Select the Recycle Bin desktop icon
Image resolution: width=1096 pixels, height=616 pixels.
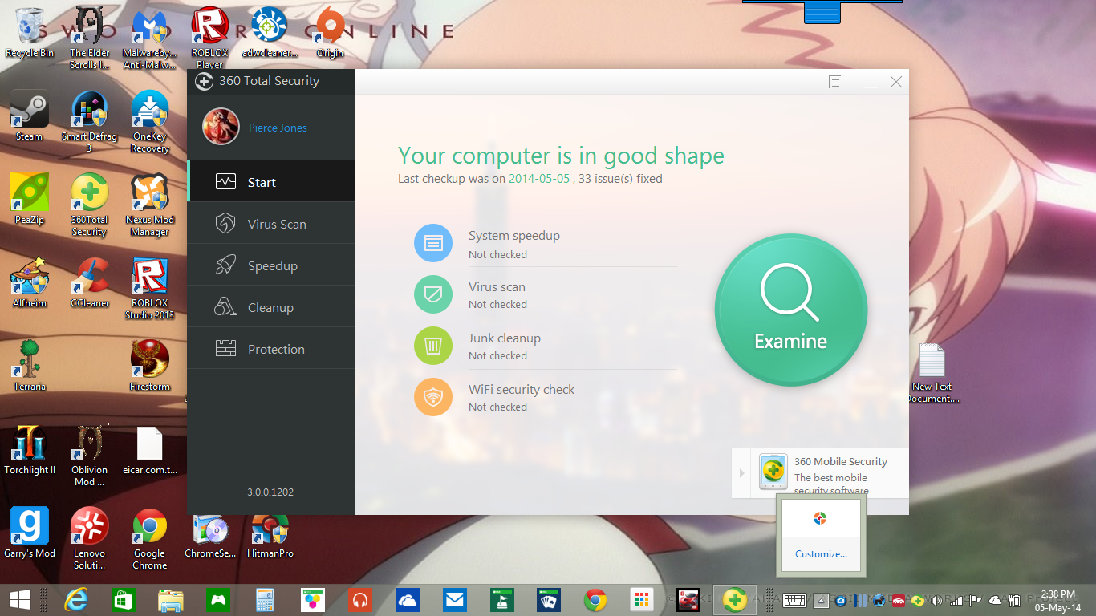point(30,34)
